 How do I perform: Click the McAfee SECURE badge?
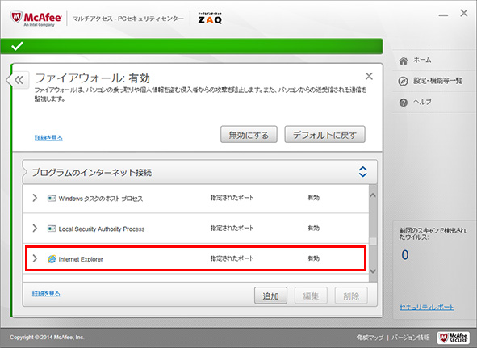pos(454,338)
